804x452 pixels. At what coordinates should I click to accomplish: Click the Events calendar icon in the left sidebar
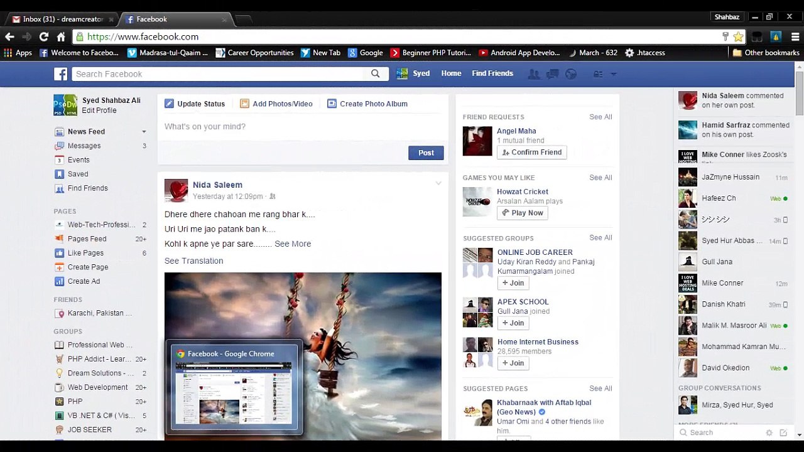59,160
